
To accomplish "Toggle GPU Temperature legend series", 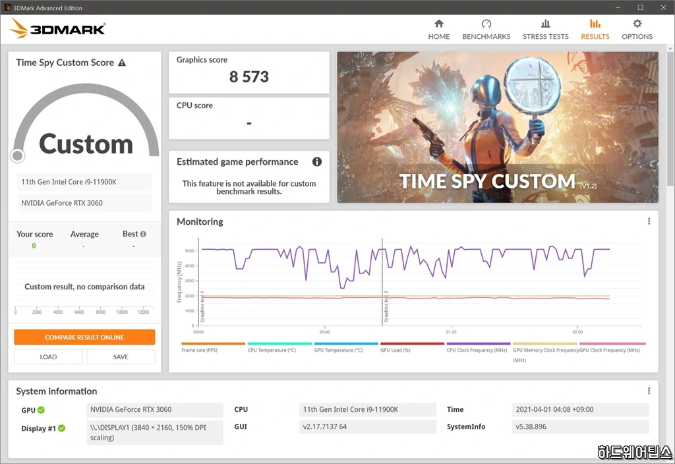I will click(x=338, y=351).
